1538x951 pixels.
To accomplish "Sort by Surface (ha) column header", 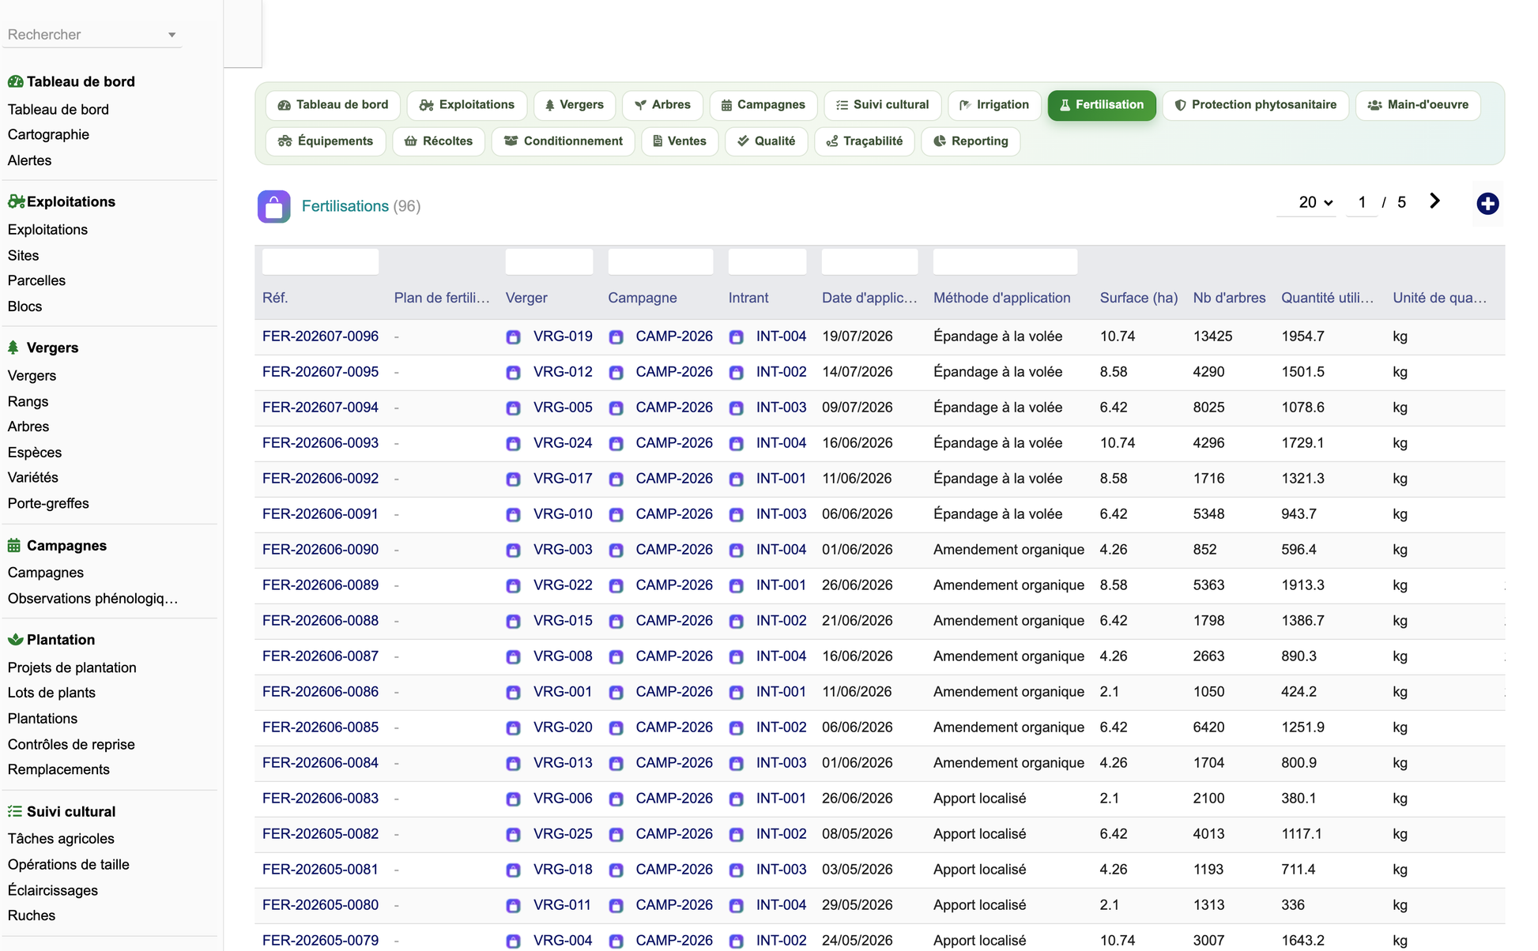I will [1139, 298].
